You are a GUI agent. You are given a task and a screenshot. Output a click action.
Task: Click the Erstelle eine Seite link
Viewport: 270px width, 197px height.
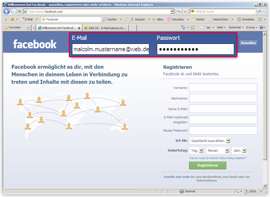point(177,177)
